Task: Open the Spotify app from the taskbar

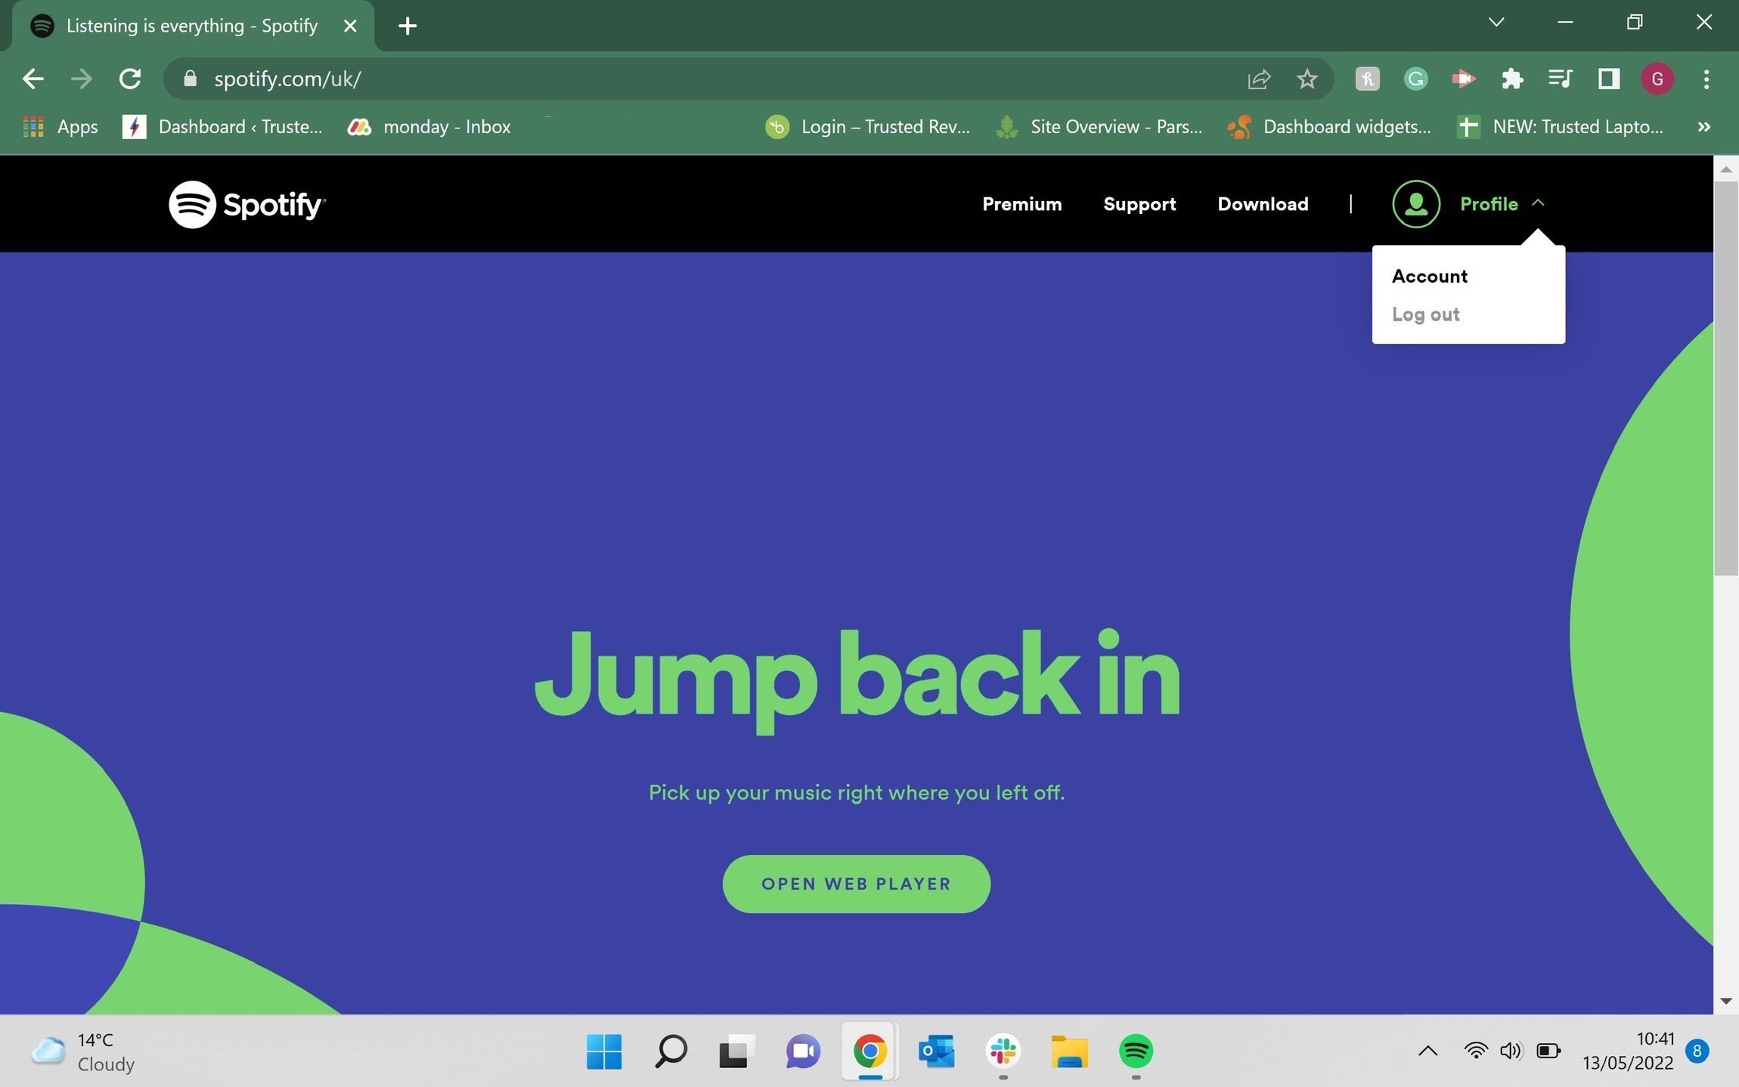Action: click(x=1136, y=1051)
